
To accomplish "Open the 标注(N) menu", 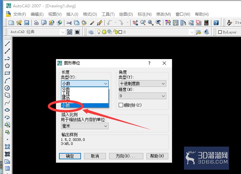I will [144, 14].
